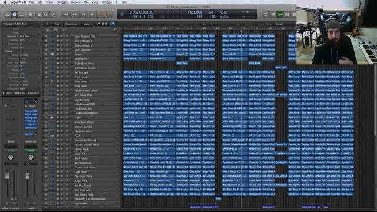Adjust the left channel volume fader
Screen dimensions: 377x212
point(7,176)
